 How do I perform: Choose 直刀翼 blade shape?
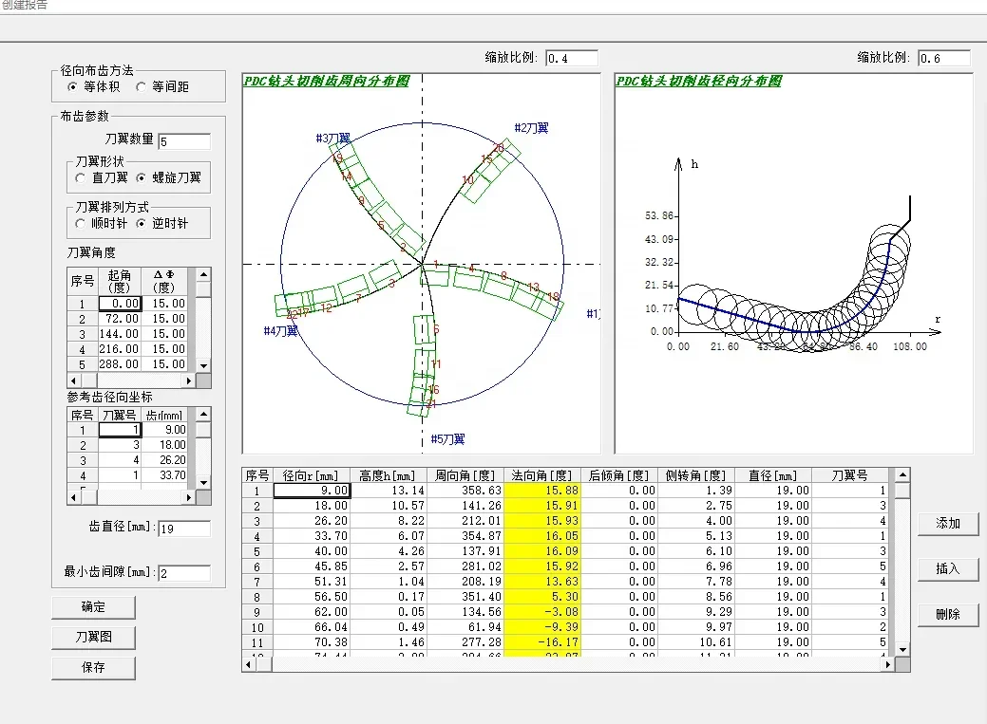click(81, 178)
